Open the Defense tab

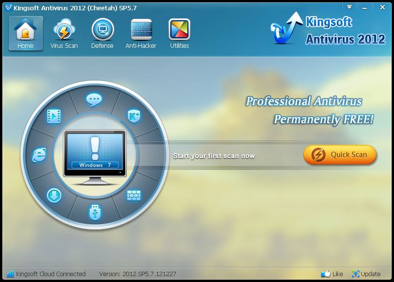click(102, 33)
